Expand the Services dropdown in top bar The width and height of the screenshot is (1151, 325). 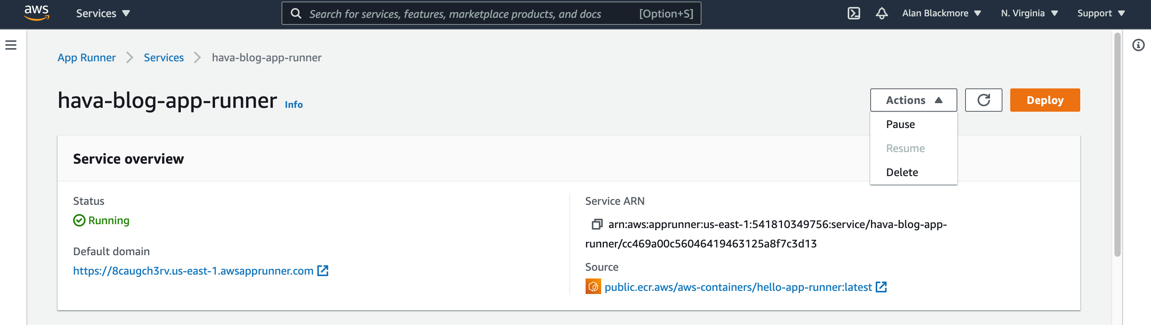[103, 13]
